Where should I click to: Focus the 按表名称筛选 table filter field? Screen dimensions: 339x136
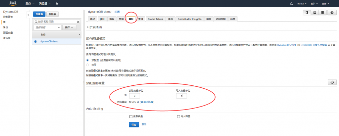(57, 22)
